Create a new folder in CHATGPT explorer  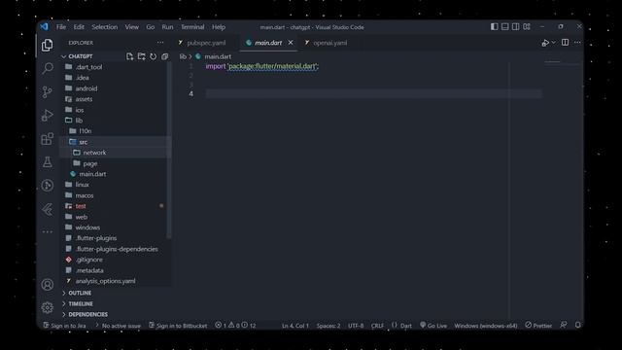click(x=141, y=56)
